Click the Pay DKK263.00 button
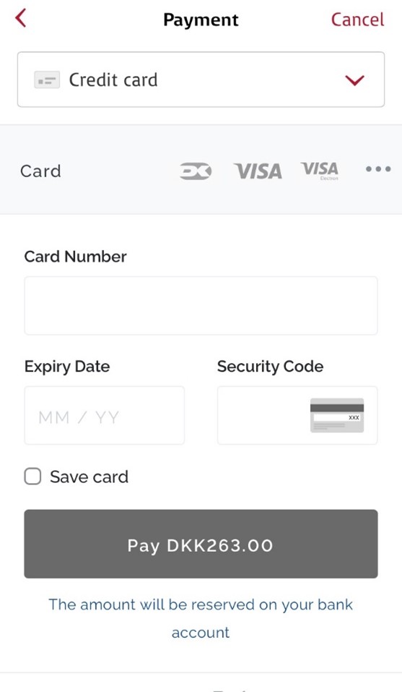 click(201, 544)
